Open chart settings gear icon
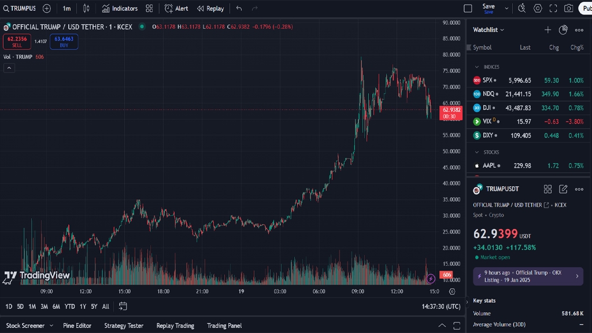The height and width of the screenshot is (333, 592). [538, 8]
